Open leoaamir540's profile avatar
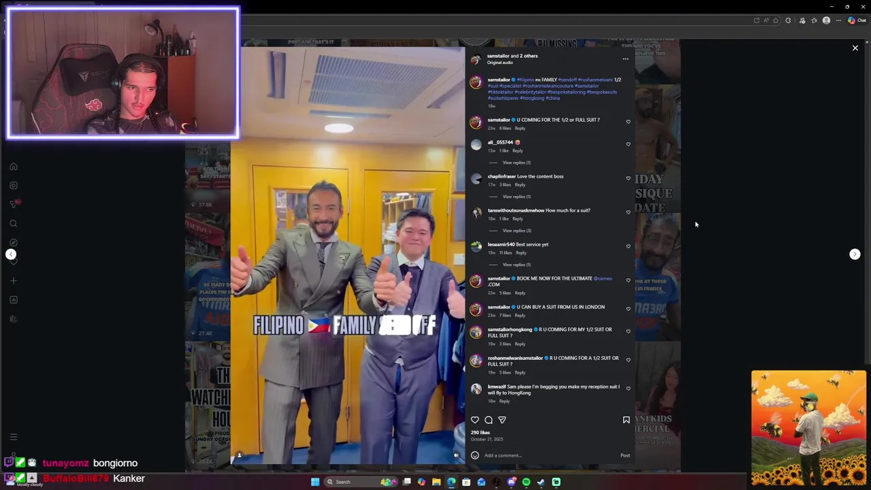Screen dimensions: 871x490 point(476,247)
